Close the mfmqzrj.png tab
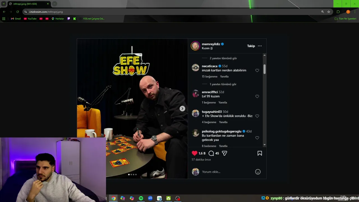 48,4
